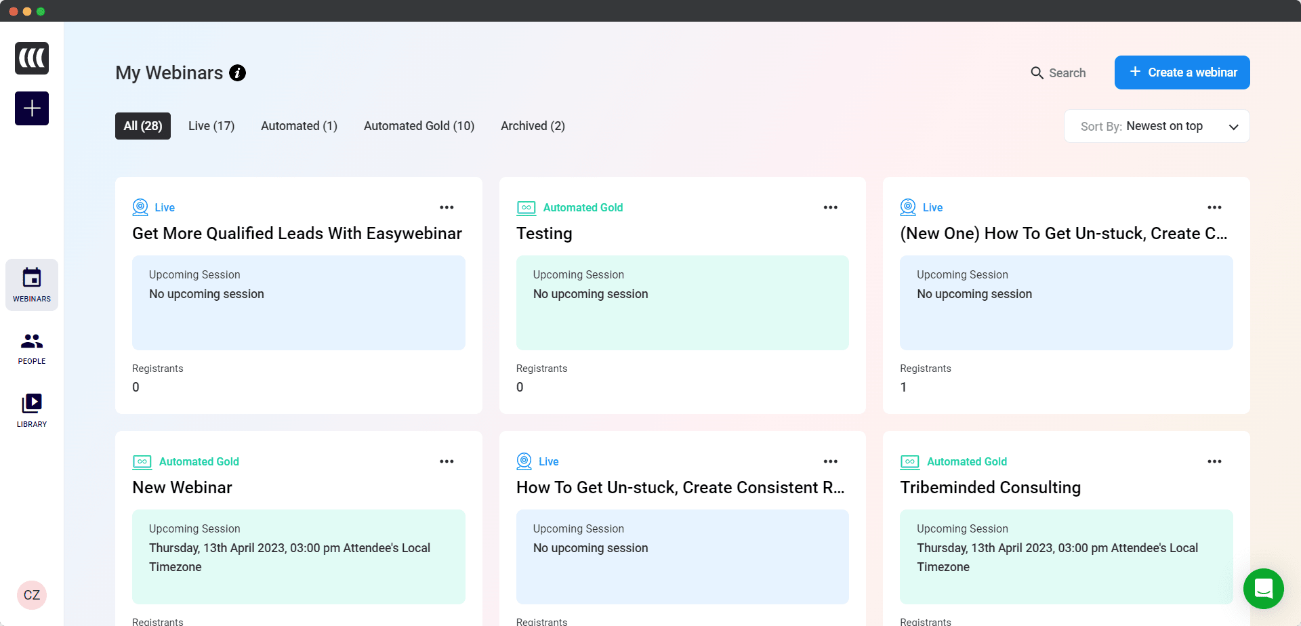Click the Create a webinar button

tap(1182, 72)
